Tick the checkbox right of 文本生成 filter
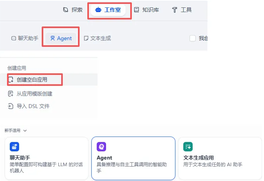264x181 pixels. (192, 38)
